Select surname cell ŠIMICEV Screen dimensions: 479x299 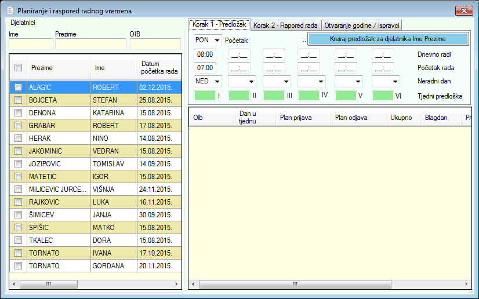tap(59, 215)
